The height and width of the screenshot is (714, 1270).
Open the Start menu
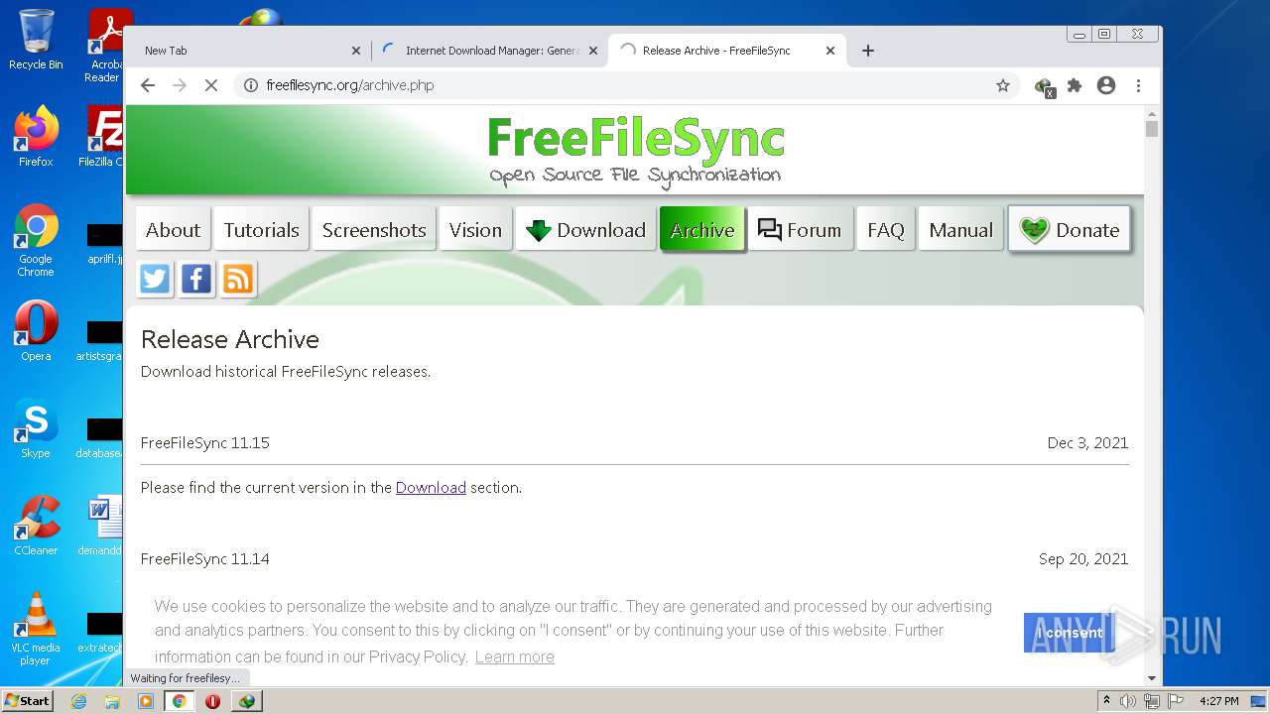tap(27, 700)
